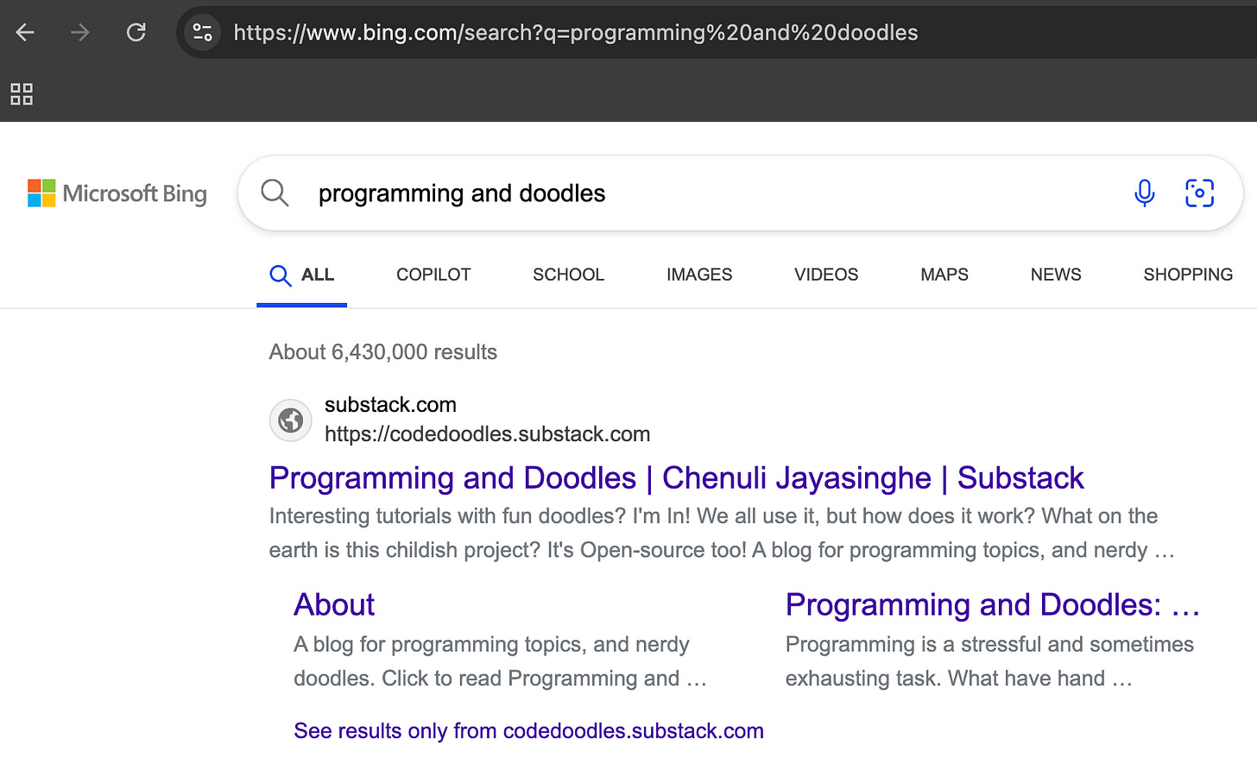See results only from codedoodles.substack.com
The height and width of the screenshot is (765, 1257).
[x=528, y=731]
